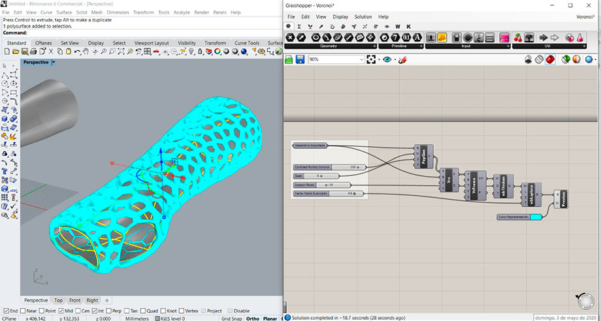601x321 pixels.
Task: Click the cyan Color Representación swatch
Action: 536,217
